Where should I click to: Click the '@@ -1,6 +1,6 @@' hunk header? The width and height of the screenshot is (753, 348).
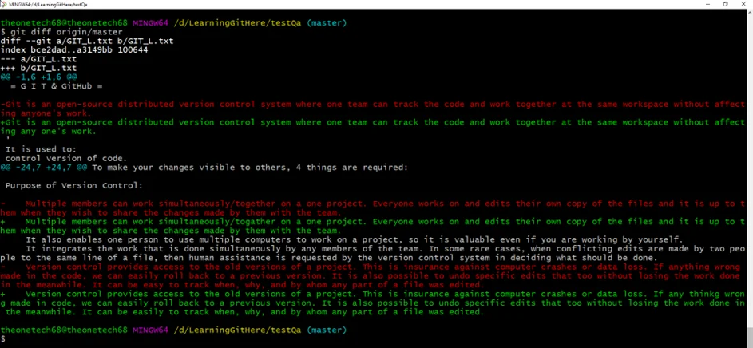pos(38,77)
